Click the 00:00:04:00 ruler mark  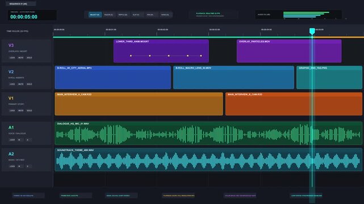(266, 29)
